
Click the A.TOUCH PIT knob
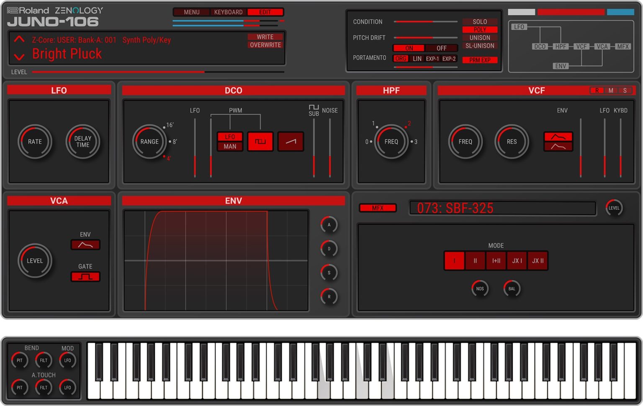pos(20,388)
